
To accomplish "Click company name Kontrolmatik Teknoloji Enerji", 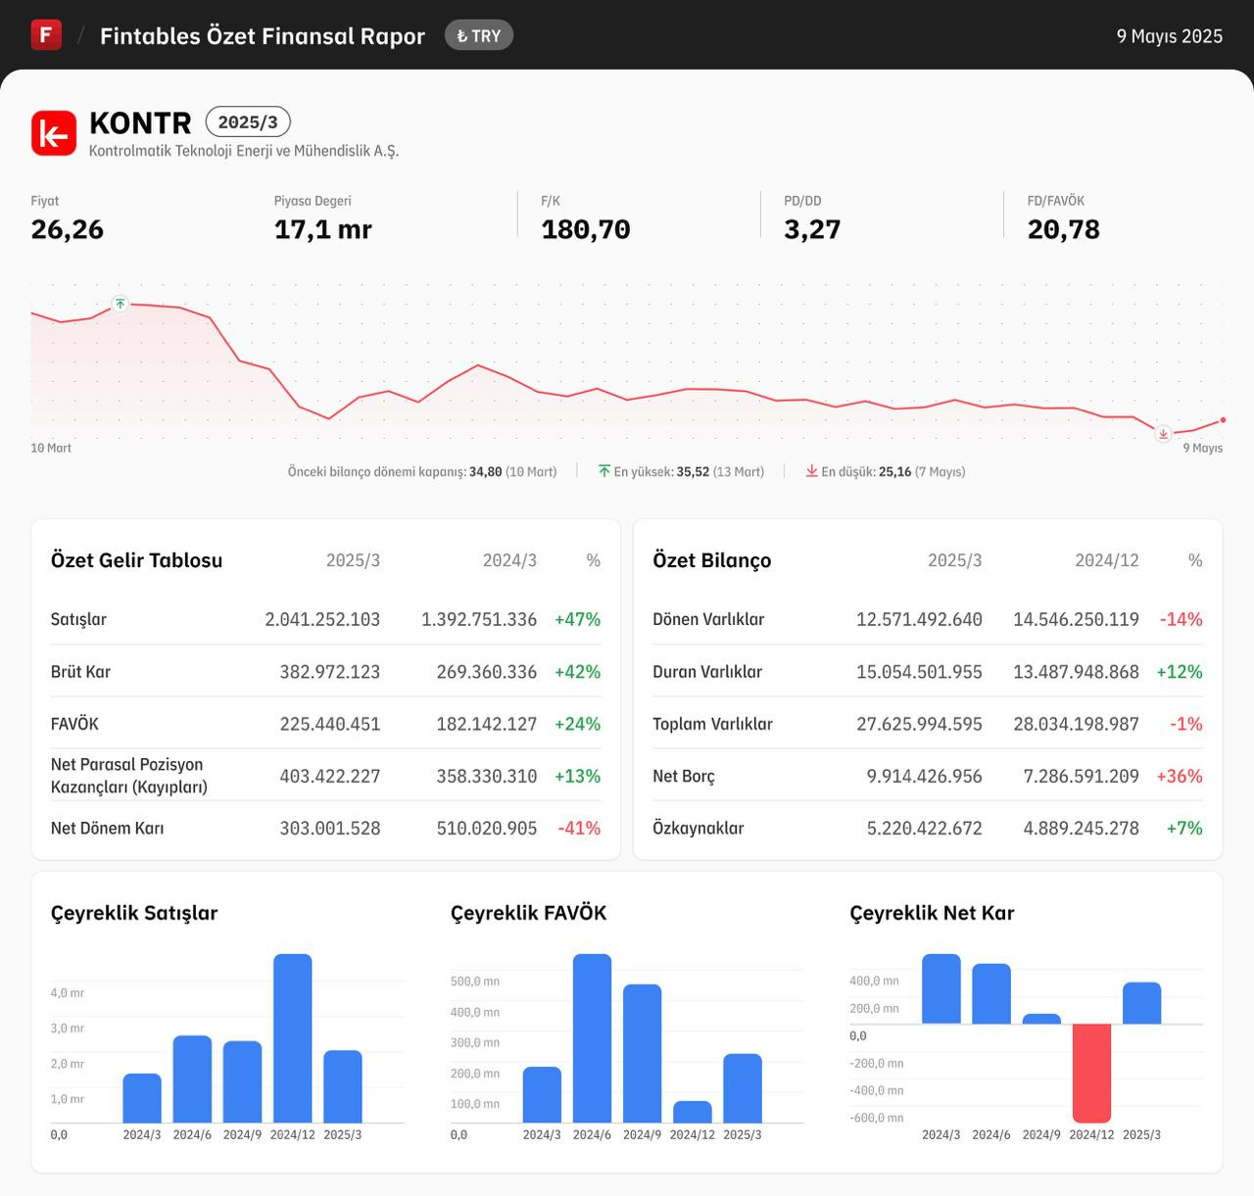I will point(244,151).
